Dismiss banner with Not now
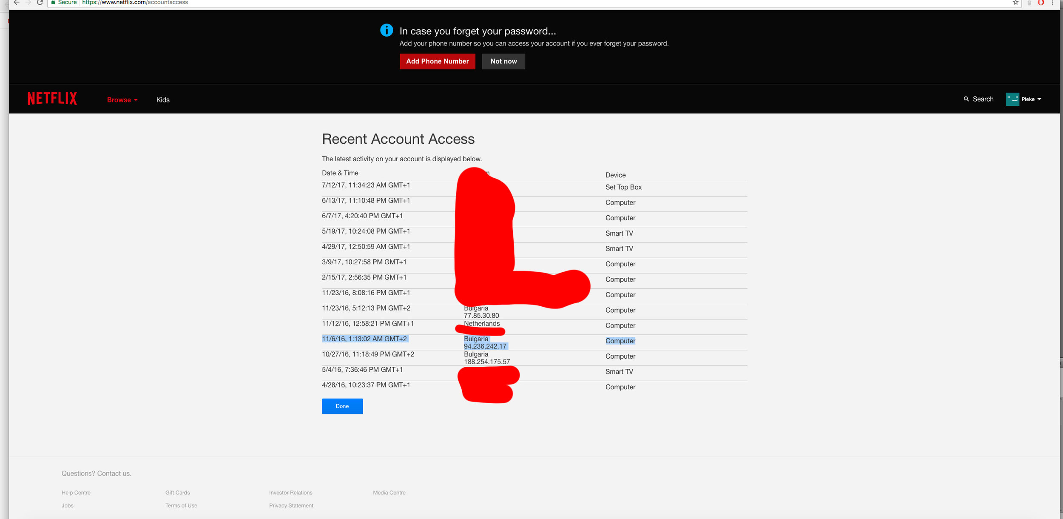 click(x=503, y=61)
